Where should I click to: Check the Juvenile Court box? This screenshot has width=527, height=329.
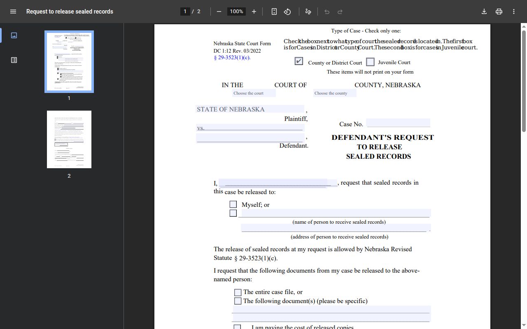(370, 62)
